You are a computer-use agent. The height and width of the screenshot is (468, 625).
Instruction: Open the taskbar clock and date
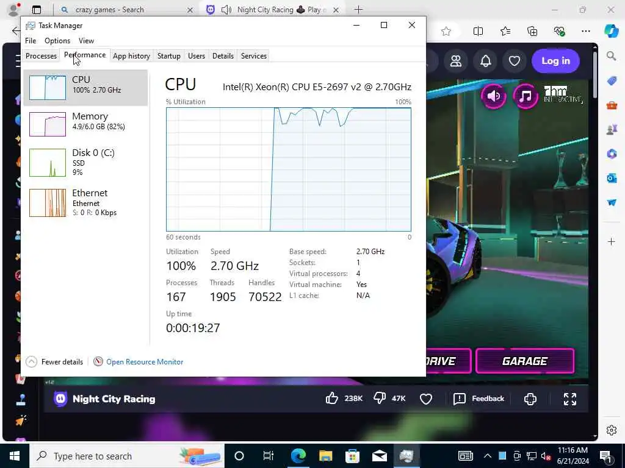pyautogui.click(x=573, y=456)
